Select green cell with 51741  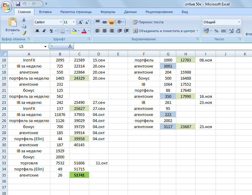point(79,175)
